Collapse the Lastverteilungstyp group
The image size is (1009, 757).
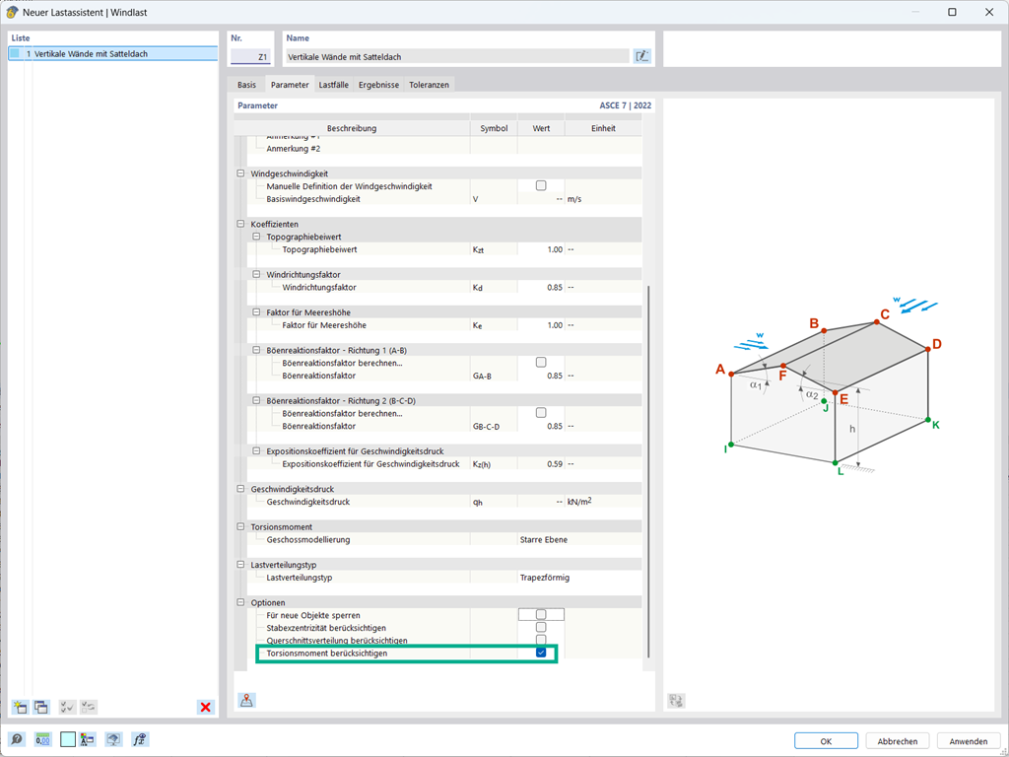click(x=240, y=565)
